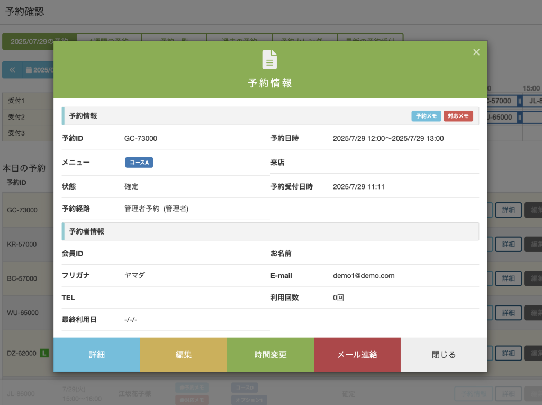The width and height of the screenshot is (542, 405).
Task: Click the 予約者情報 section header
Action: point(270,231)
